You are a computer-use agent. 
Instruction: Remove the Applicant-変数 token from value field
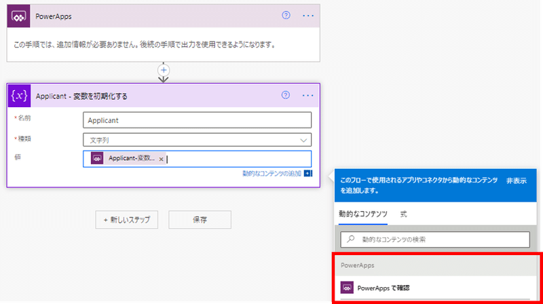(x=161, y=159)
